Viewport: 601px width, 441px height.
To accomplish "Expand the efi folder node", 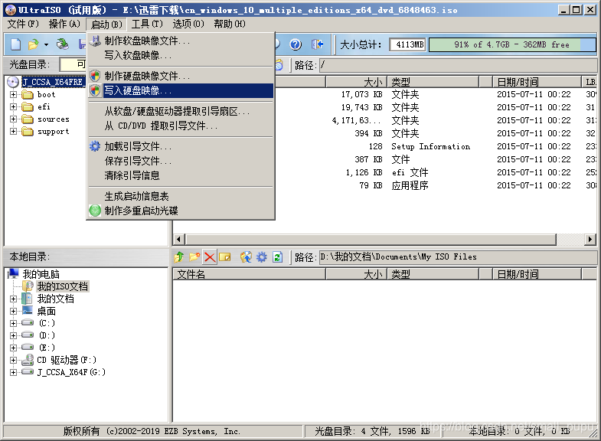I will click(x=14, y=106).
